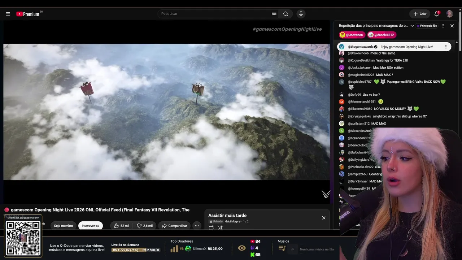This screenshot has width=462, height=260.
Task: Click the Compartilhar share button
Action: (174, 226)
